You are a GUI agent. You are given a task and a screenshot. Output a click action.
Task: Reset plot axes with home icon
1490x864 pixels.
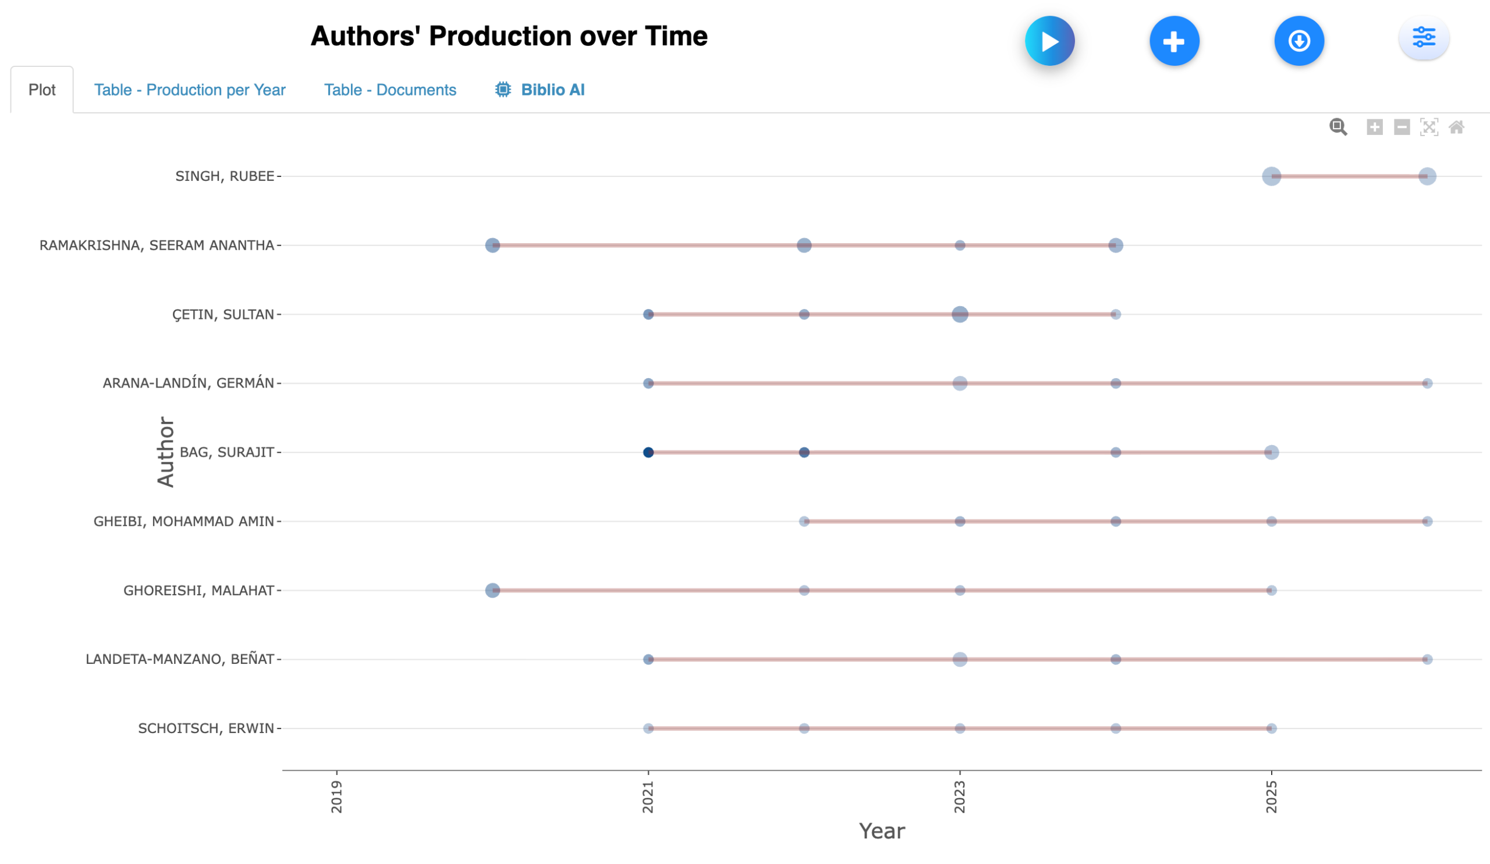point(1456,127)
